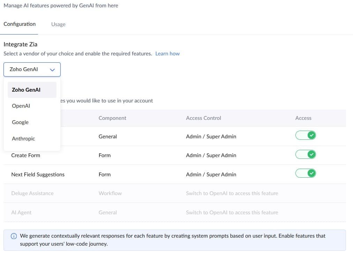Turn off Next Field Suggestions access toggle

point(306,173)
